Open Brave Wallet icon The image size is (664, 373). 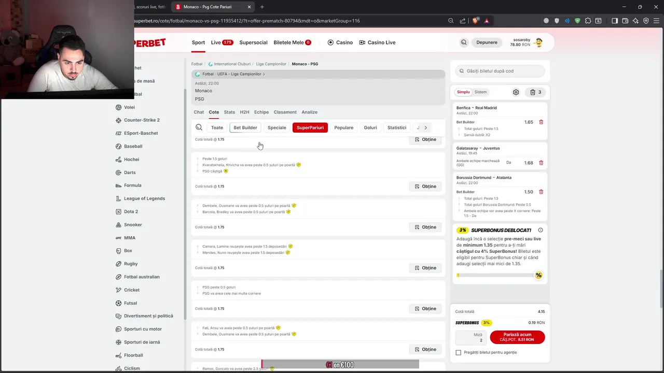tap(625, 21)
